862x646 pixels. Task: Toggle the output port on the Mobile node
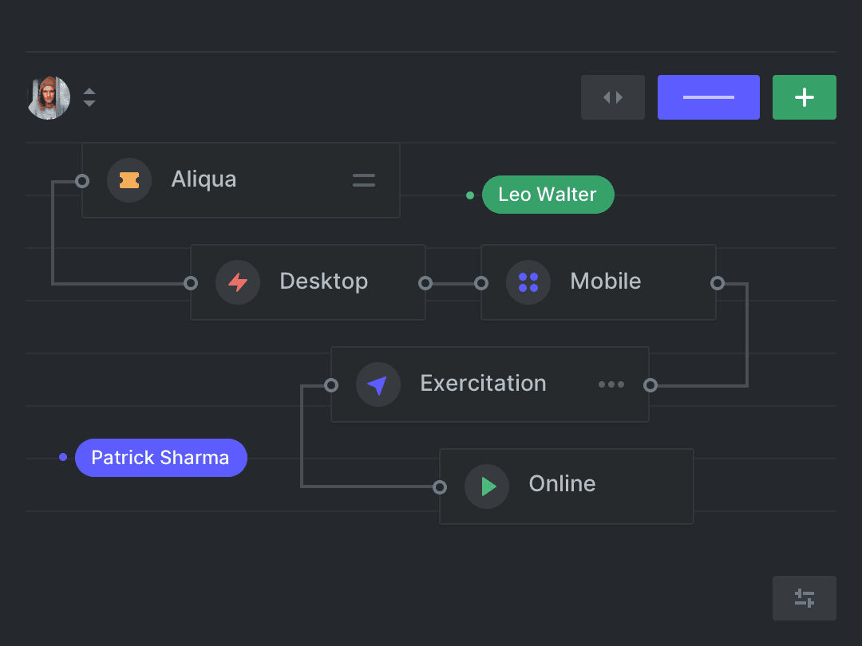tap(718, 282)
